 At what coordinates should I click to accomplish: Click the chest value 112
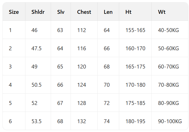(x=82, y=30)
